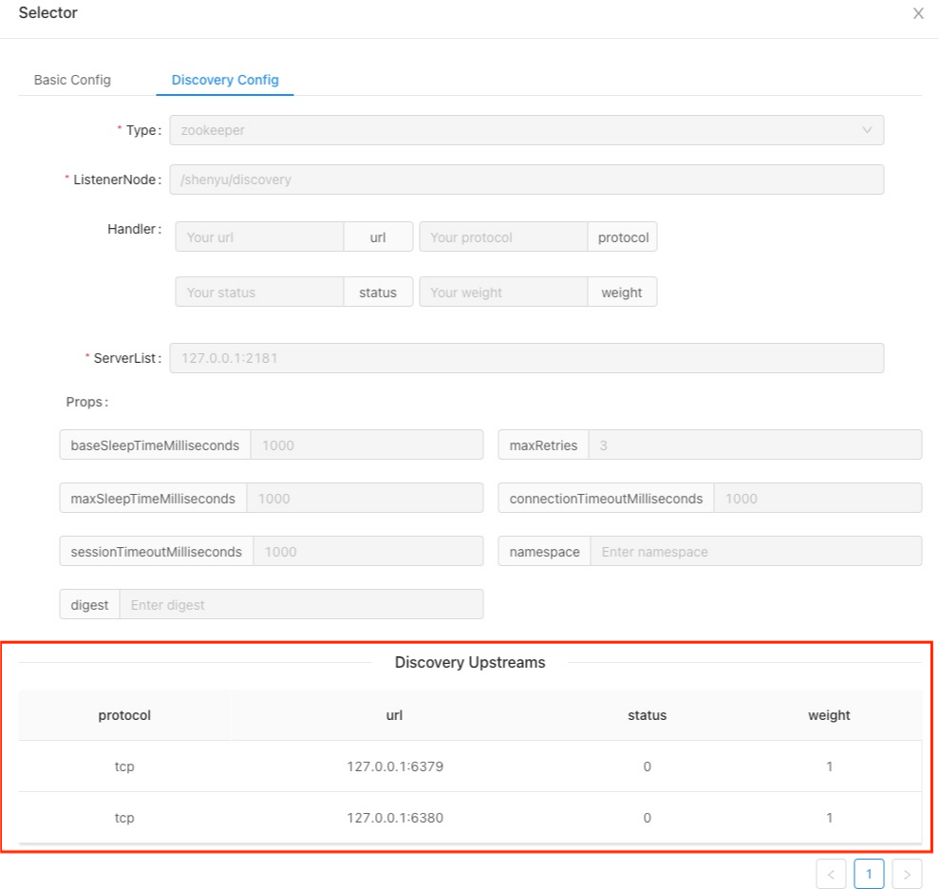Click the digest input field
The image size is (939, 889).
[x=301, y=605]
